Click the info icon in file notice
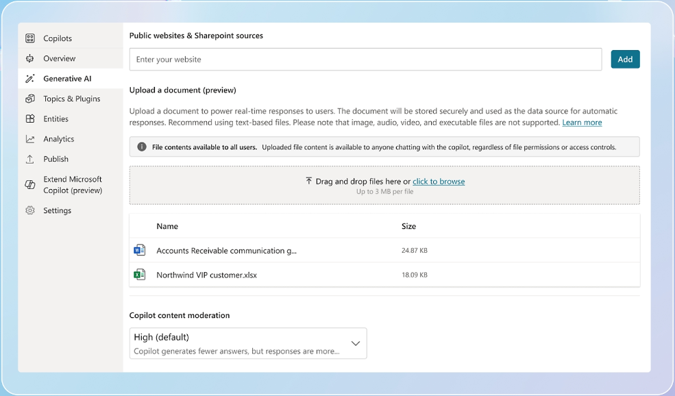Screen dimensions: 675x396 click(x=142, y=147)
